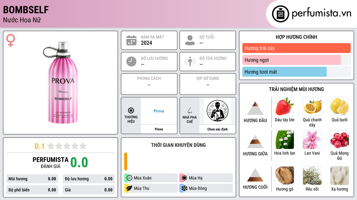Viewport: 357px width, 200px height.
Task: Click the BOMBSELF title heading
Action: tap(26, 10)
